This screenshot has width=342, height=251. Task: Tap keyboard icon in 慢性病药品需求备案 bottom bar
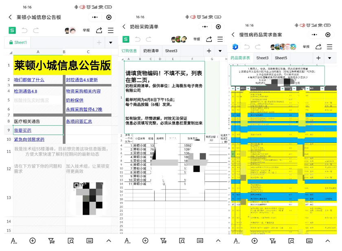coord(309,241)
